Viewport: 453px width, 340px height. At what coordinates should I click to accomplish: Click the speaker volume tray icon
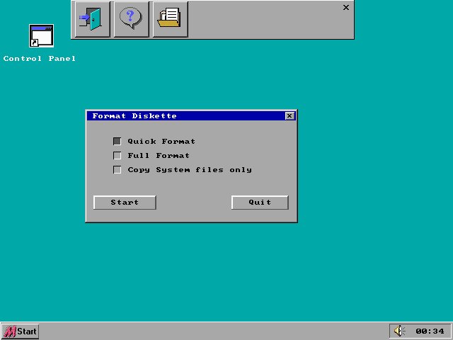tap(399, 331)
